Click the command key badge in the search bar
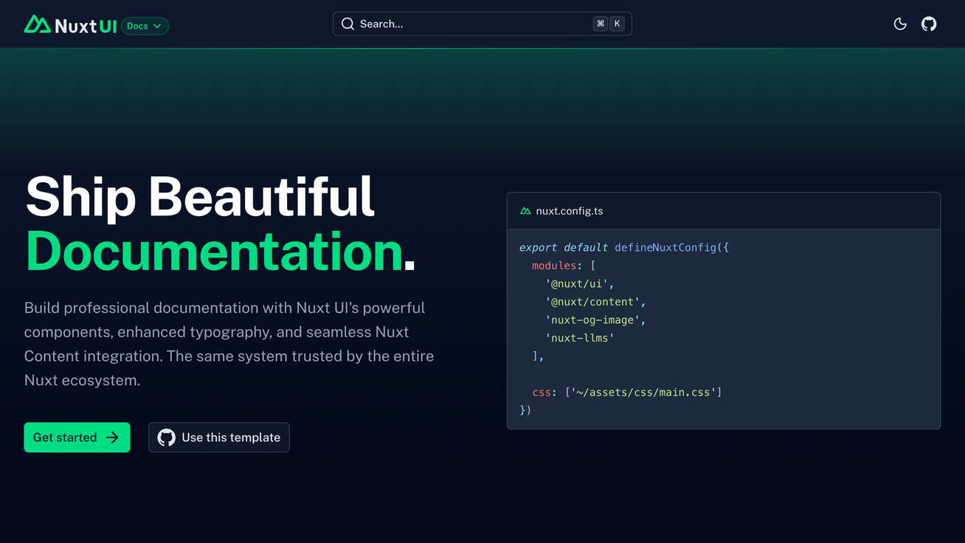Viewport: 965px width, 543px height. [600, 24]
